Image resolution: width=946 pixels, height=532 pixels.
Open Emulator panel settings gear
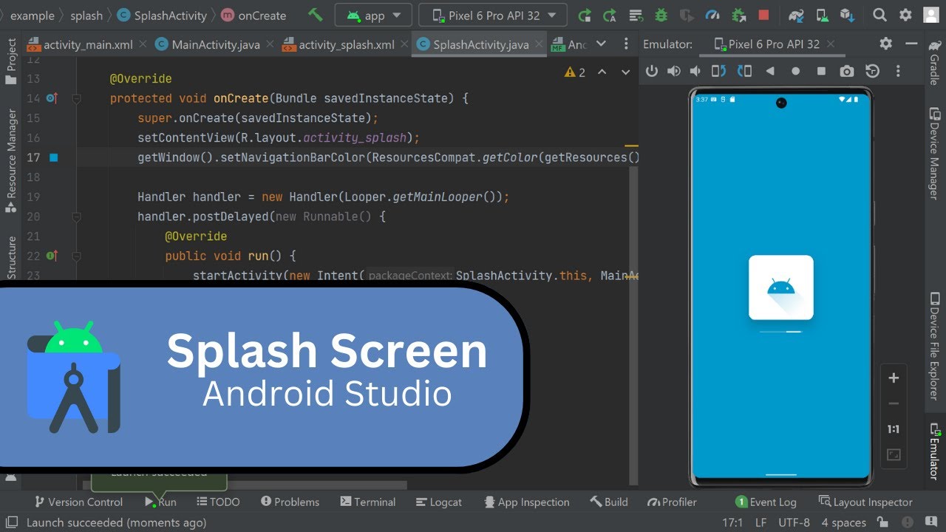pyautogui.click(x=886, y=44)
